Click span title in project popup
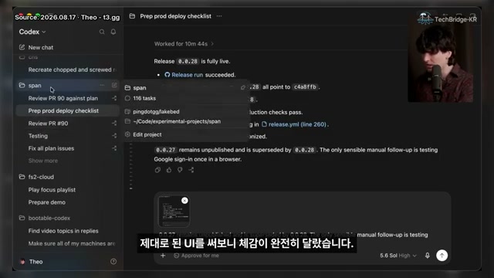Image resolution: width=494 pixels, height=278 pixels. (x=139, y=88)
